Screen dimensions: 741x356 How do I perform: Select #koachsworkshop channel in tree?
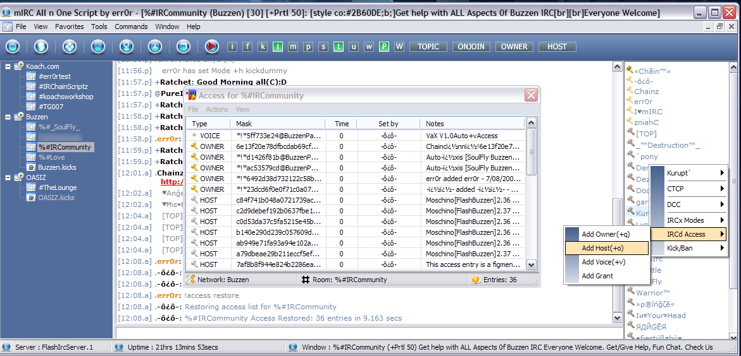tap(66, 97)
